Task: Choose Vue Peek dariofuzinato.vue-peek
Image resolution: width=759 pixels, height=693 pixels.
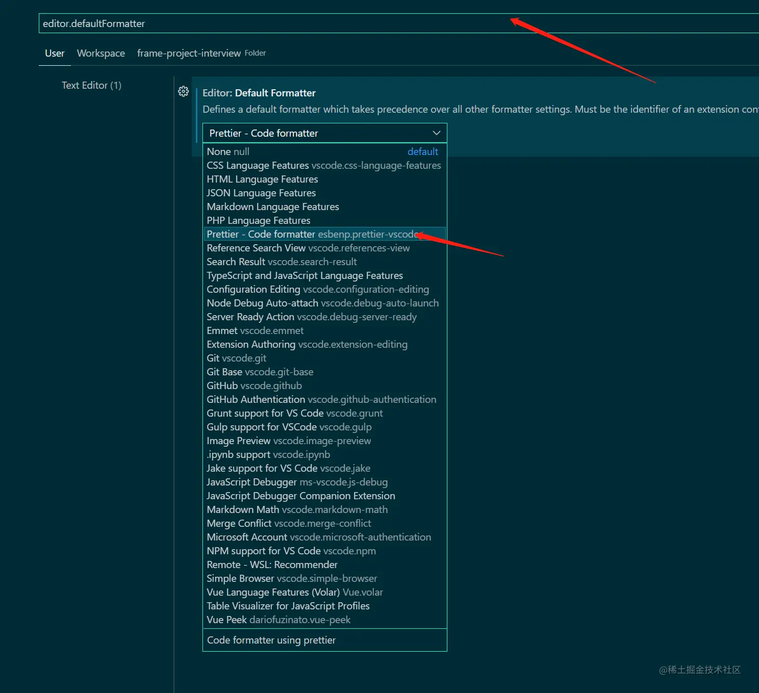Action: [324, 620]
